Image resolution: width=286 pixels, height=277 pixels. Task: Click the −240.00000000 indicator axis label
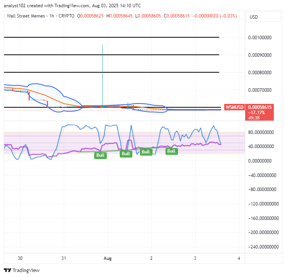click(264, 247)
